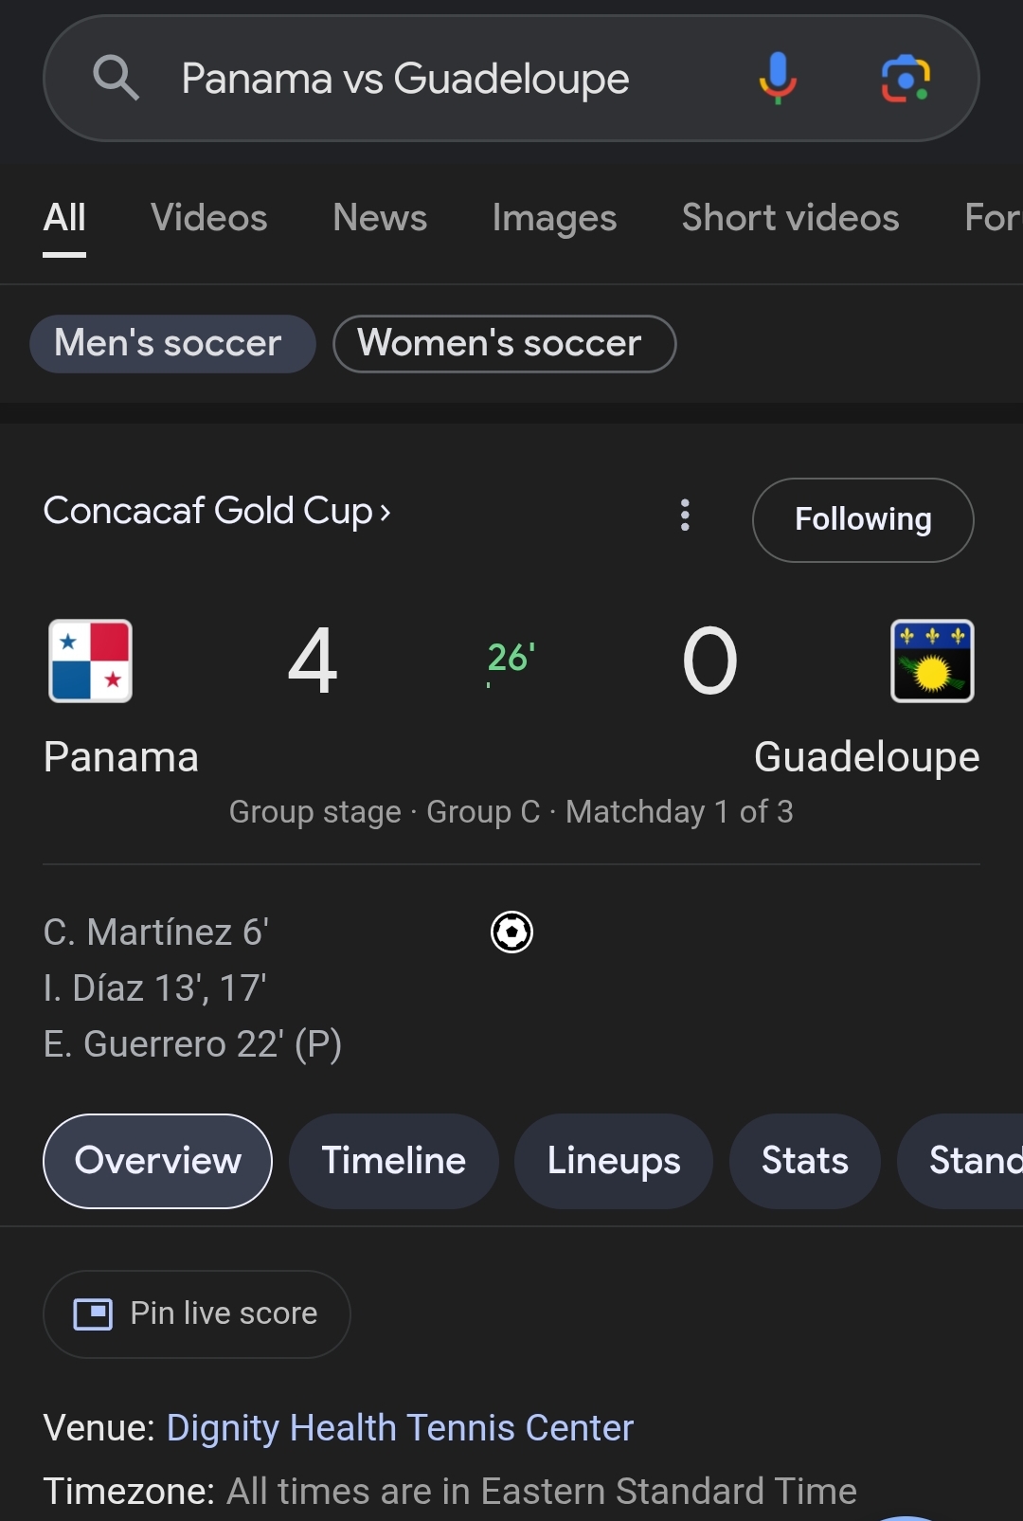Open the Short videos search tab
This screenshot has width=1023, height=1521.
click(x=791, y=218)
